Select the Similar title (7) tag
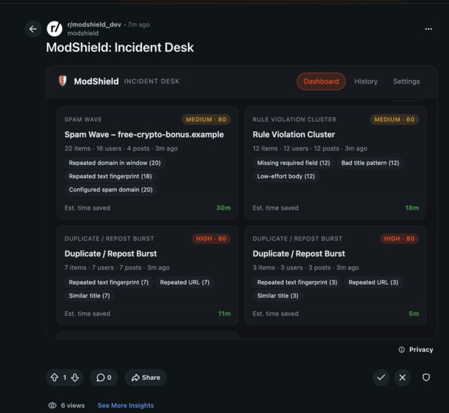 pyautogui.click(x=89, y=296)
